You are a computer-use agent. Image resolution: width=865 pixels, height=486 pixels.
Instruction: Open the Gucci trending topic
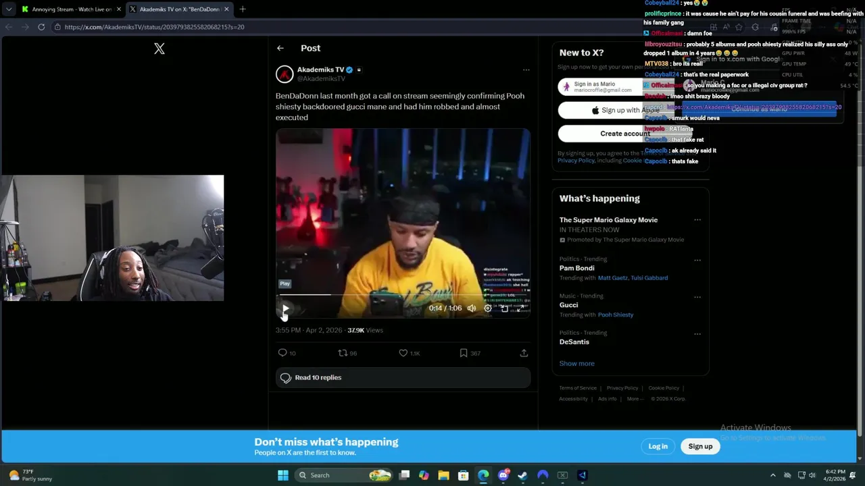pyautogui.click(x=568, y=305)
